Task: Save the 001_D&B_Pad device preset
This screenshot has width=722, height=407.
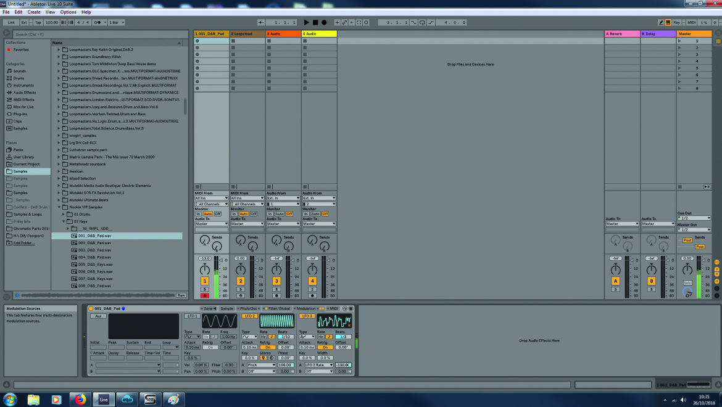Action: (351, 308)
